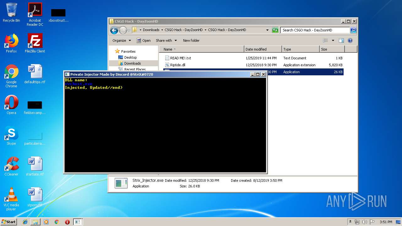Click the New folder button
Screen dimensions: 402x226
pos(191,40)
